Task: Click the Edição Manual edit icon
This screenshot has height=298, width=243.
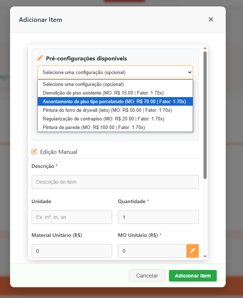Action: (x=35, y=152)
